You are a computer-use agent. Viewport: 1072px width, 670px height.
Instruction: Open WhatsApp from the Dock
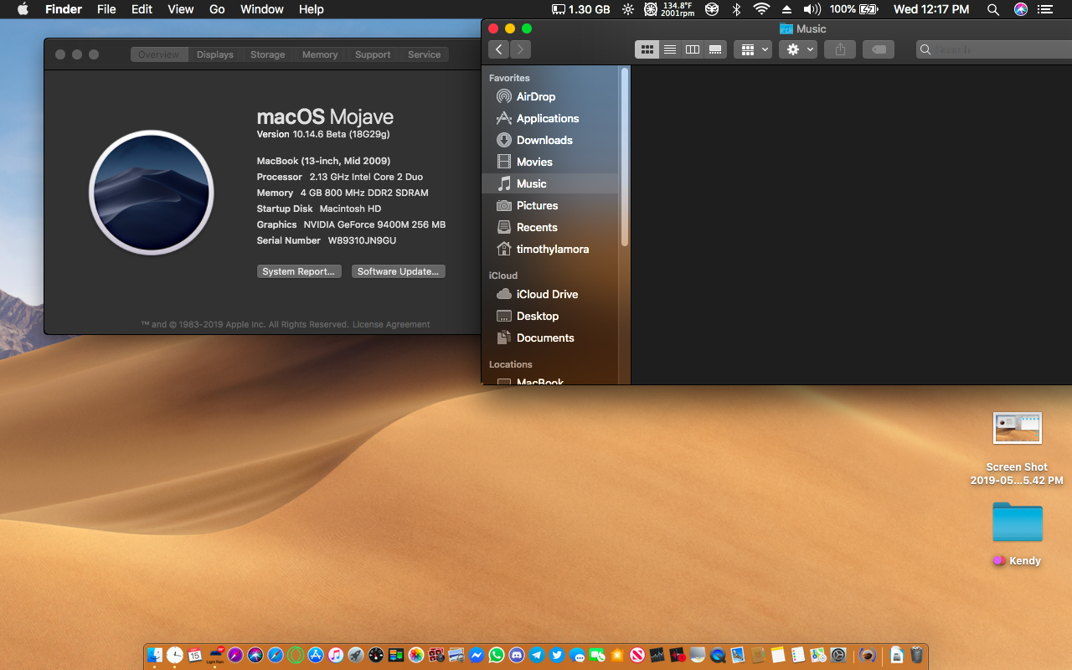coord(497,655)
